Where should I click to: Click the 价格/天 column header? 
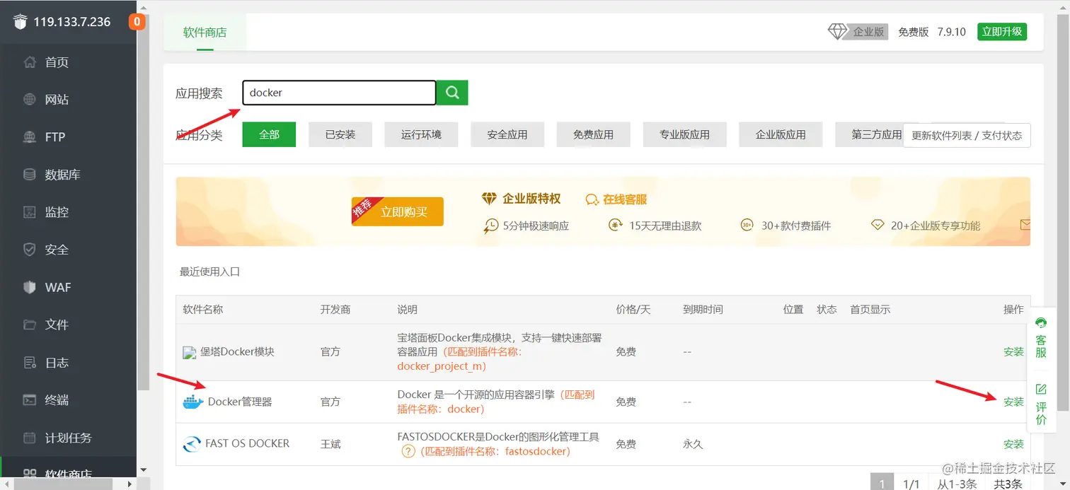pos(635,310)
